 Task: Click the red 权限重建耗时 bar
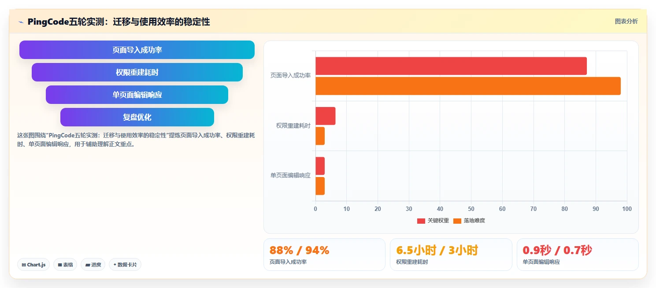click(x=326, y=116)
